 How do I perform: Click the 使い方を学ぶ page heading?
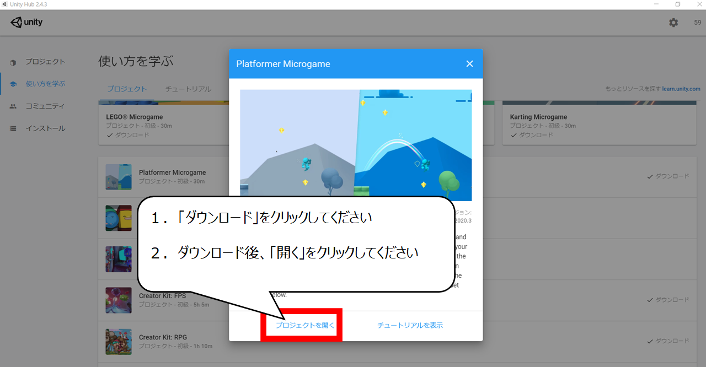pyautogui.click(x=136, y=61)
